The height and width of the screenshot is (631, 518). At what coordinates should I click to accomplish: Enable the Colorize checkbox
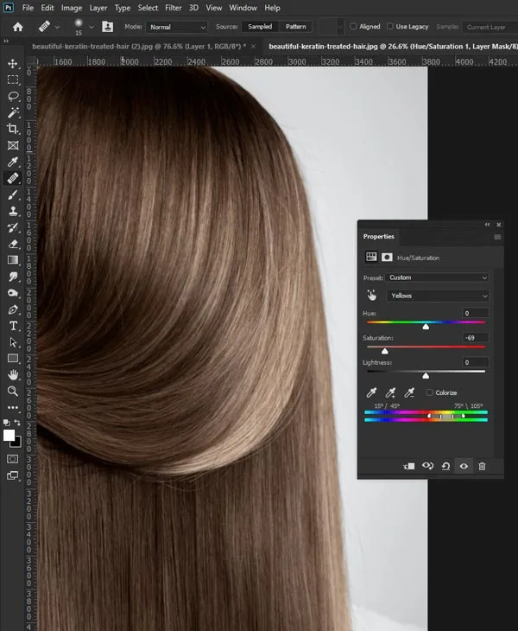(430, 392)
